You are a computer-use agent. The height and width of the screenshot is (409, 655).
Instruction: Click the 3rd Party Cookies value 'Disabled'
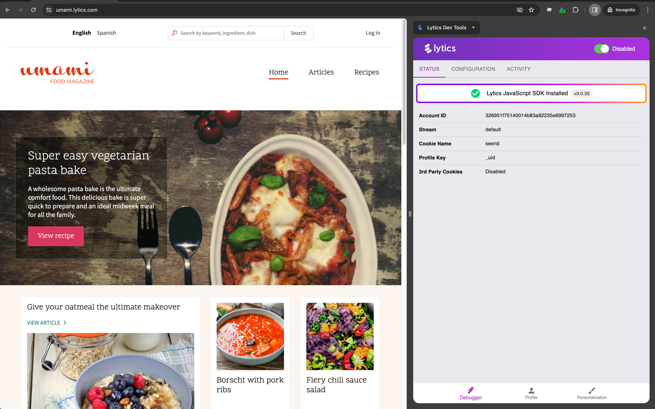[x=495, y=172]
